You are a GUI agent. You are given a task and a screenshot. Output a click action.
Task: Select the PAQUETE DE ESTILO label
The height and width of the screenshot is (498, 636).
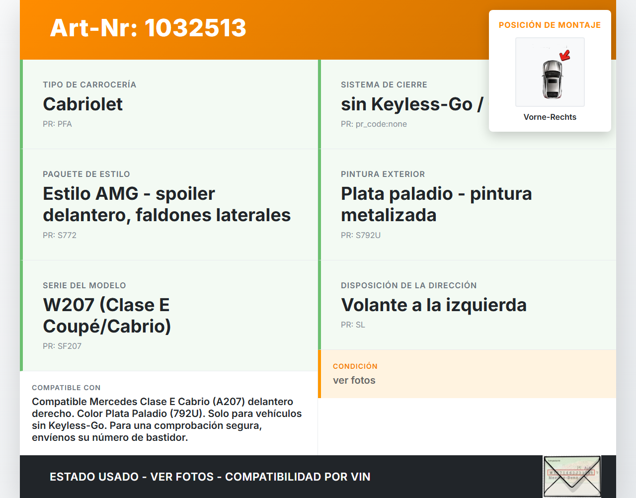[86, 174]
